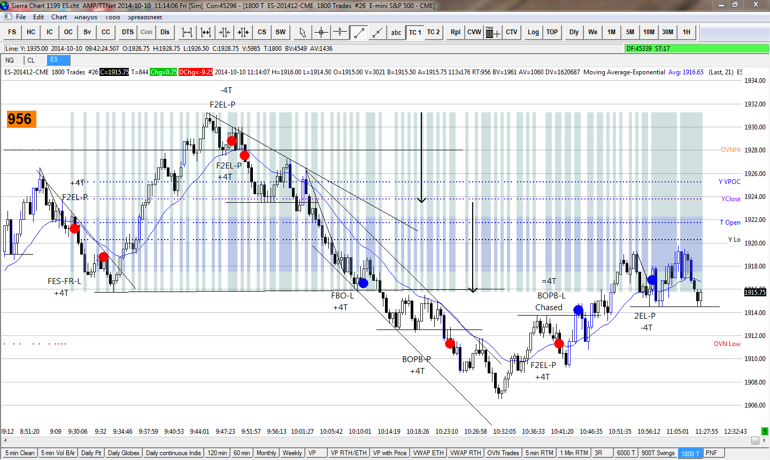770x460 pixels.
Task: Switch to 1H timeframe
Action: (687, 32)
